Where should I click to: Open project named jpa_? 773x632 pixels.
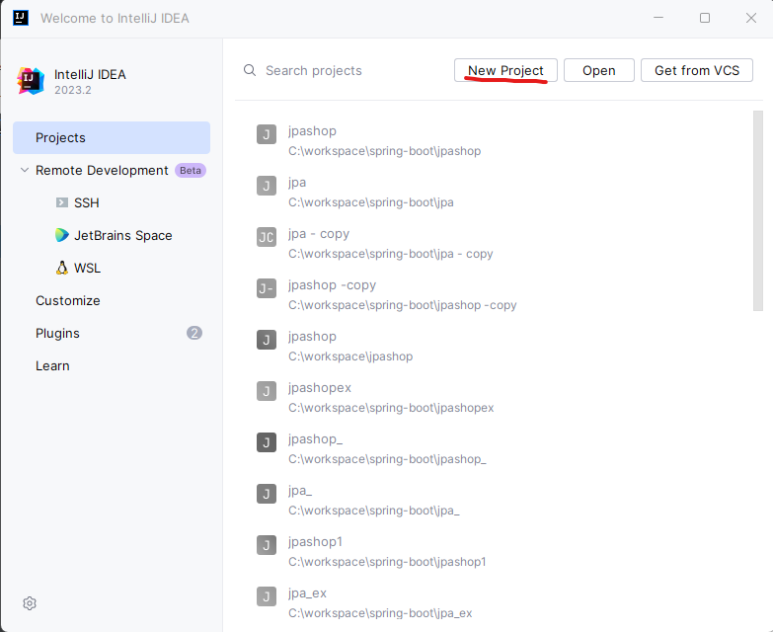(x=300, y=491)
